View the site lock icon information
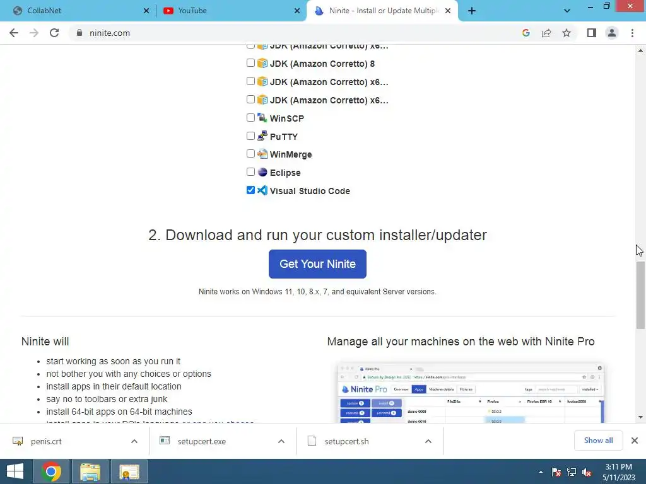The height and width of the screenshot is (484, 646). pos(79,33)
